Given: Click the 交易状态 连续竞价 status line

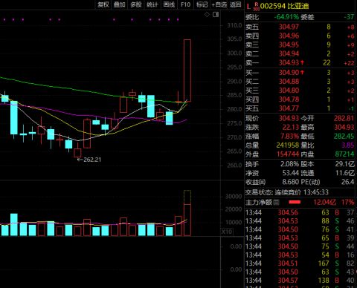Looking at the screenshot, I should 287,192.
